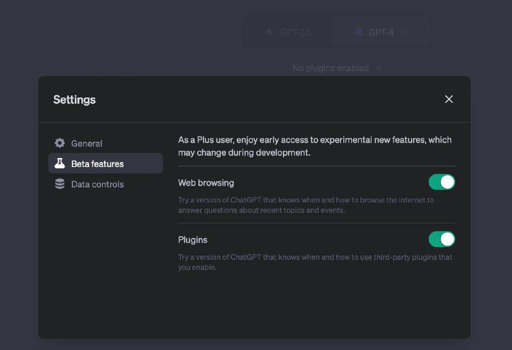Viewport: 512px width, 350px height.
Task: Click the 'Web browsing' feature label
Action: [x=206, y=182]
